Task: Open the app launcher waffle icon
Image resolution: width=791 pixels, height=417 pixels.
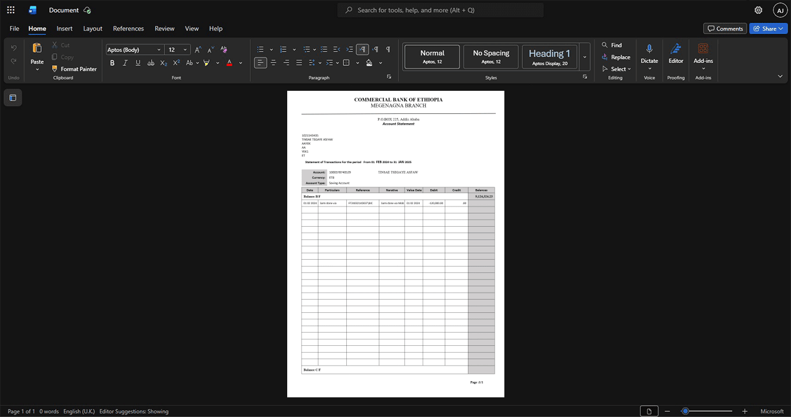Action: tap(10, 10)
